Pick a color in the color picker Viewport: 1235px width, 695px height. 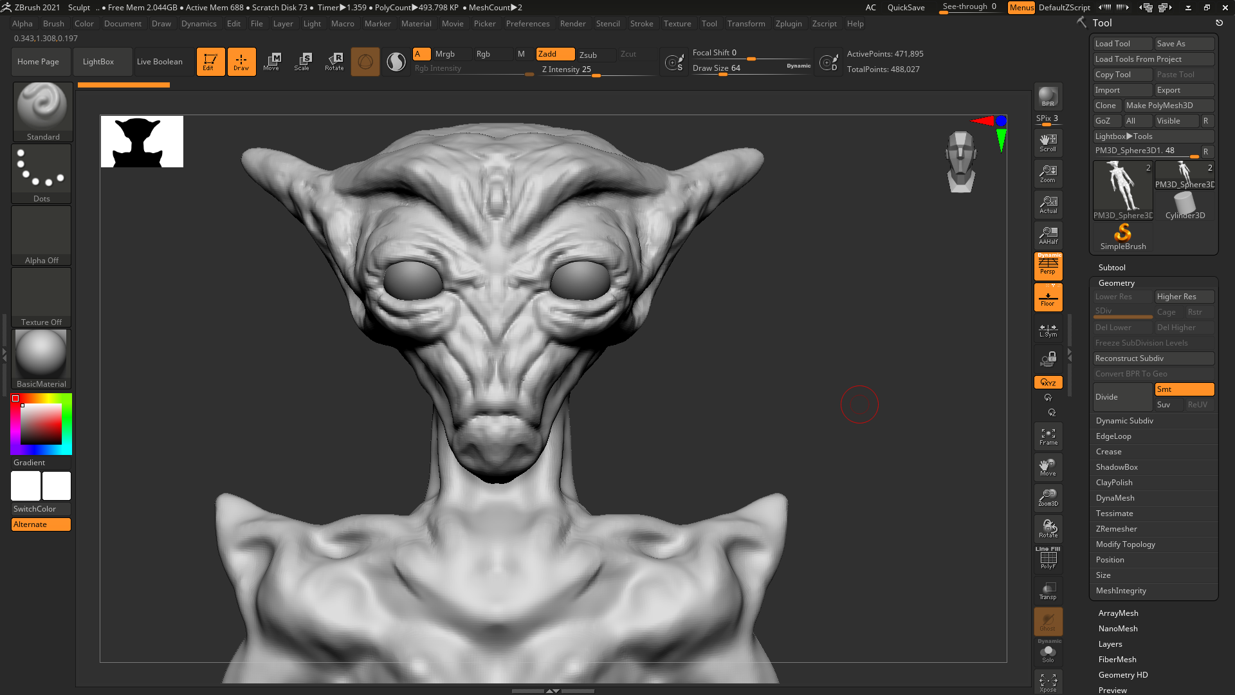coord(41,424)
